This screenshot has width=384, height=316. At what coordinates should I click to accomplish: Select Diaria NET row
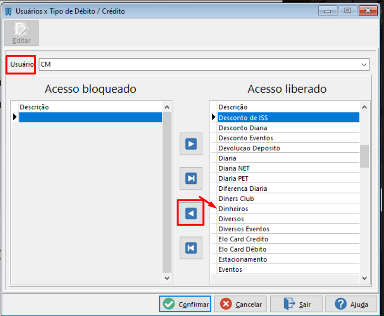tap(288, 168)
